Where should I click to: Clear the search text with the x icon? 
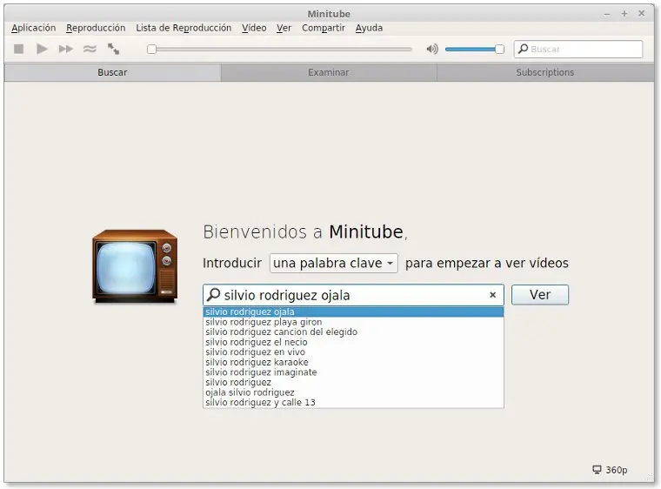pos(492,295)
